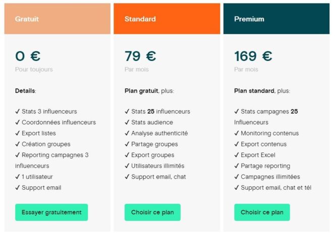Image resolution: width=335 pixels, height=235 pixels.
Task: Click the Plan standard bold text
Action: pos(254,91)
